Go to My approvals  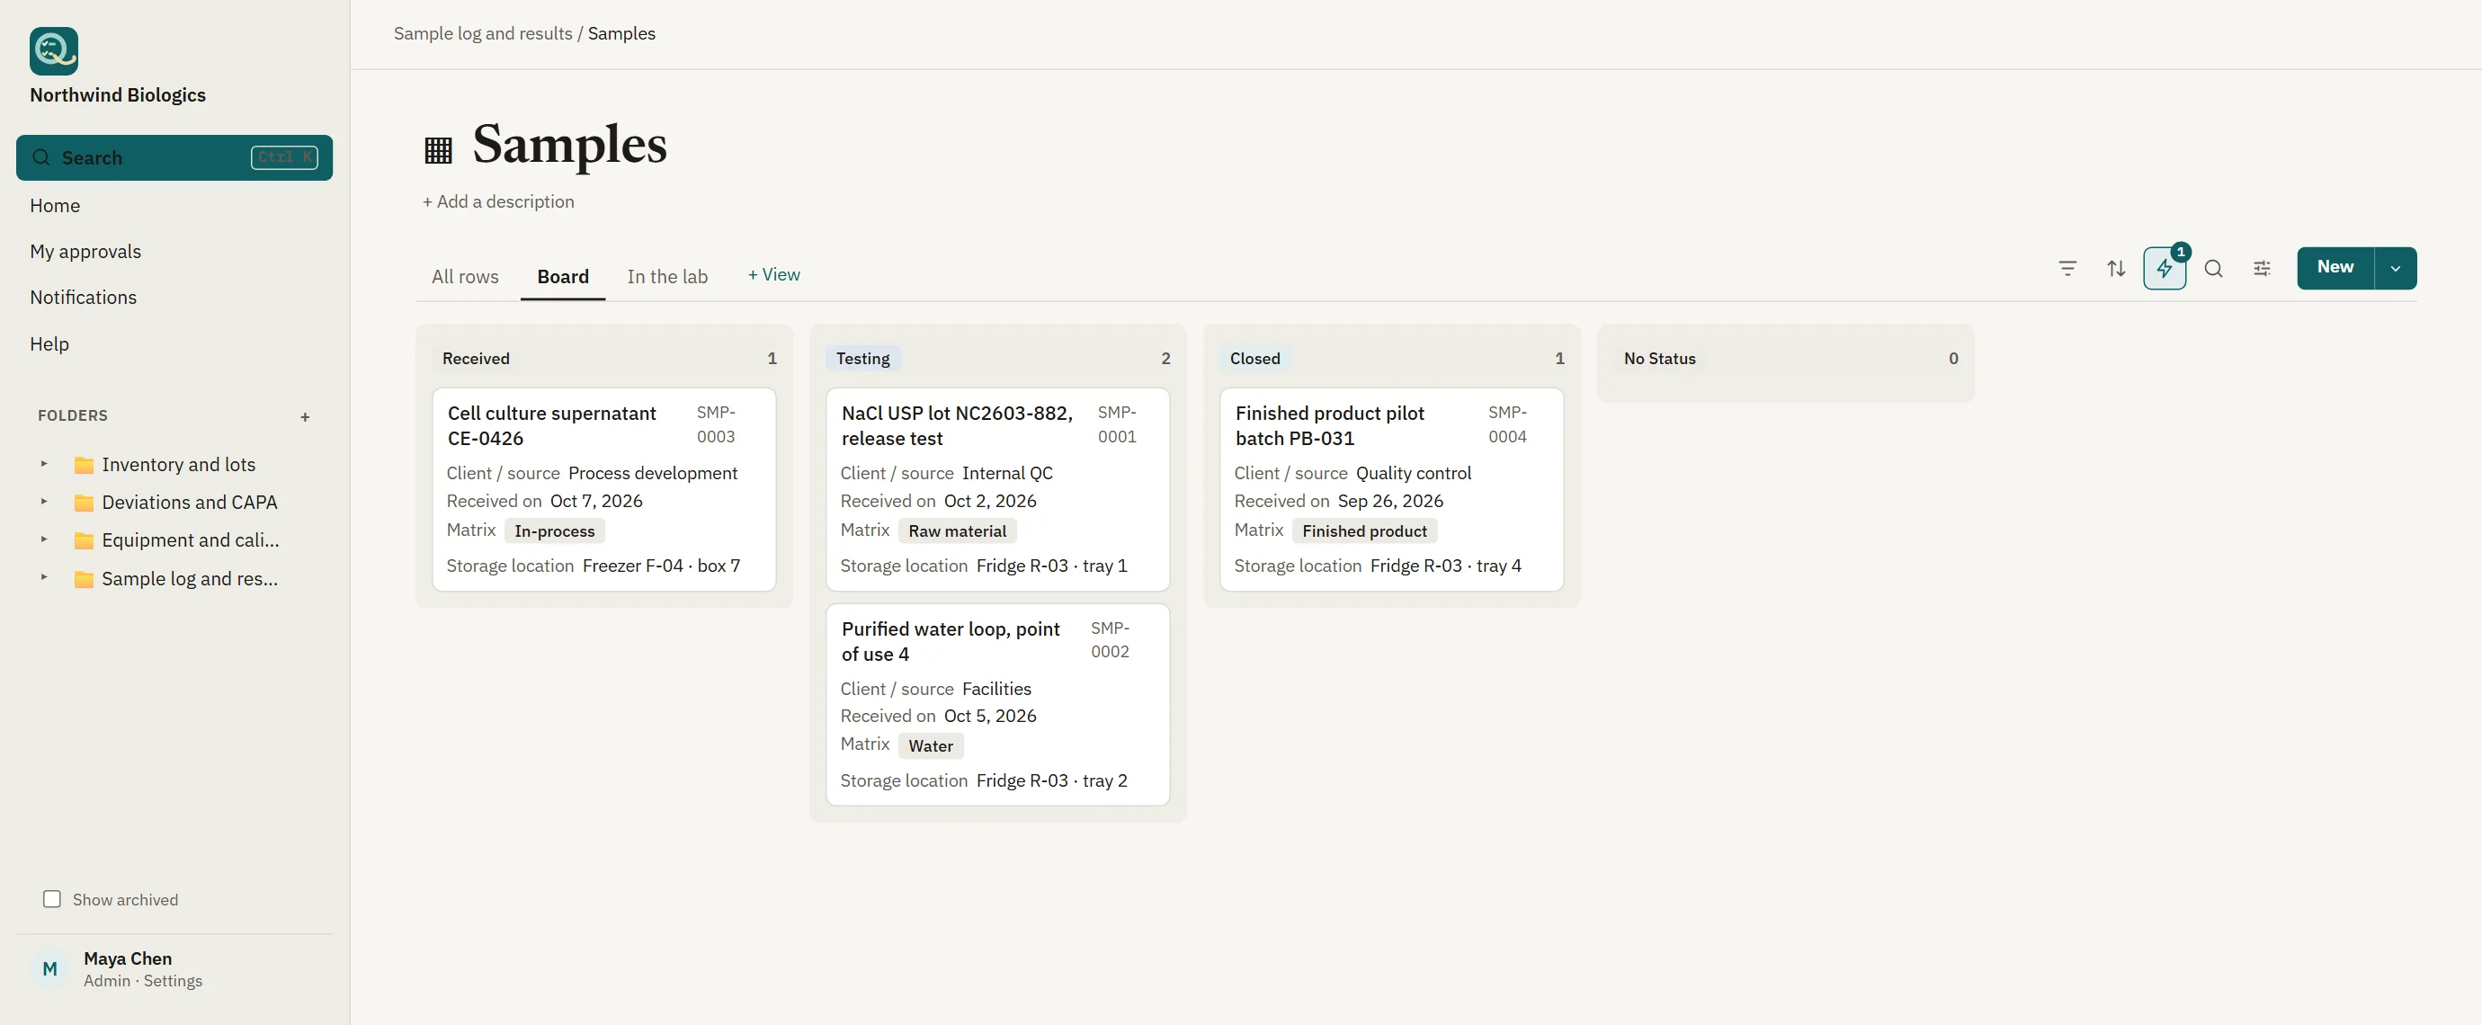click(x=85, y=252)
